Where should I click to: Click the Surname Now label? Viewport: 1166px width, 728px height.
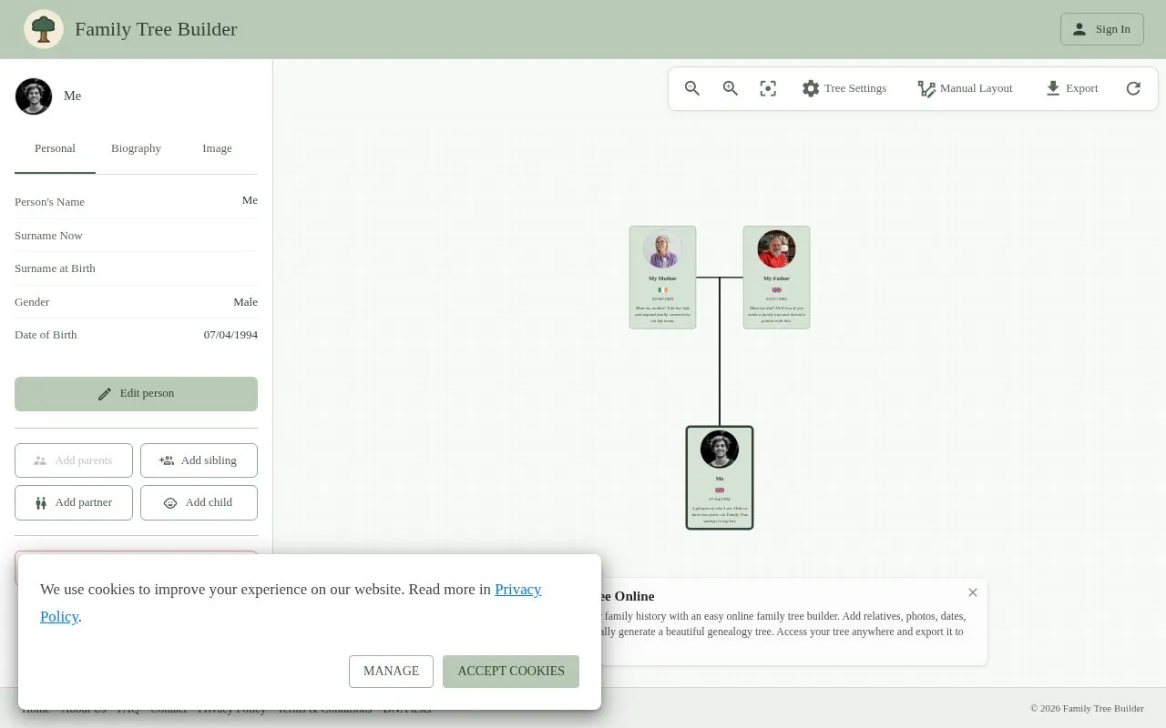pyautogui.click(x=48, y=236)
